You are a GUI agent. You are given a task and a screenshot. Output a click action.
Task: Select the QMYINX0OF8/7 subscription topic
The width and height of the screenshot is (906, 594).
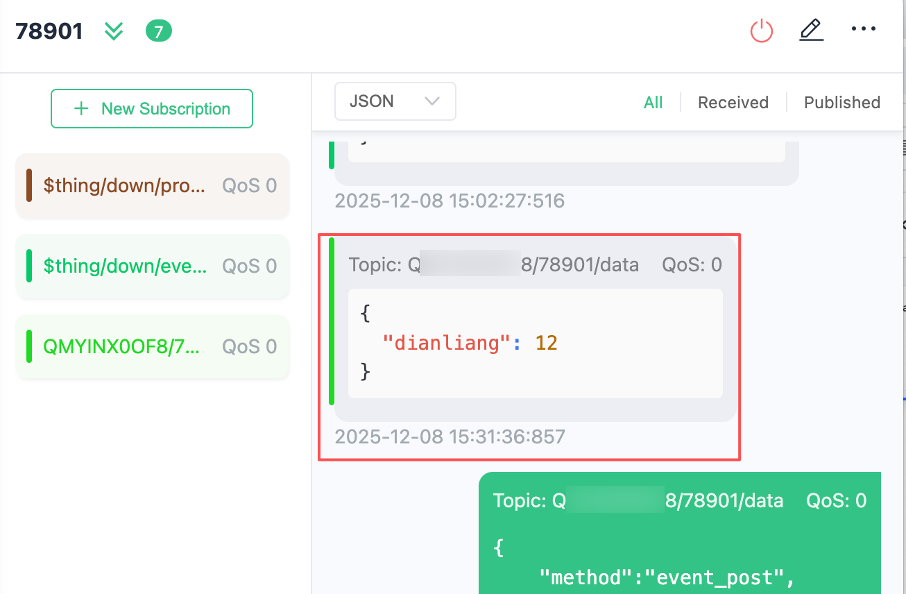coord(122,346)
